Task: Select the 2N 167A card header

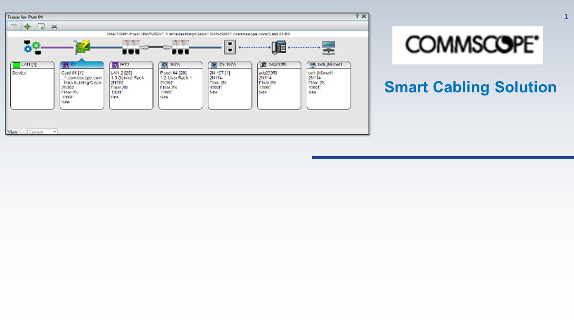Action: 230,65
